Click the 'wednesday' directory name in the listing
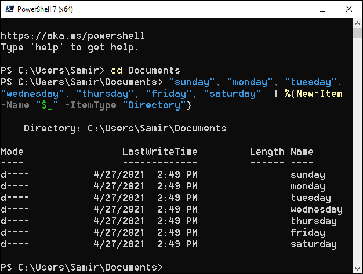Viewport: 363px width, 274px height. (x=316, y=210)
